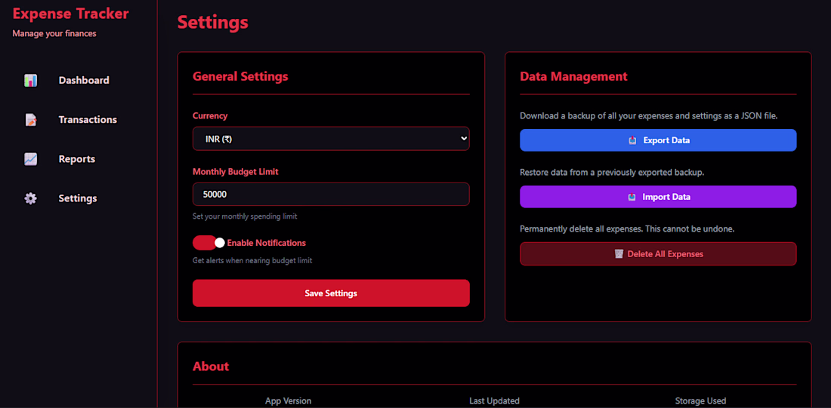Click the blue Export Data button

(x=658, y=140)
